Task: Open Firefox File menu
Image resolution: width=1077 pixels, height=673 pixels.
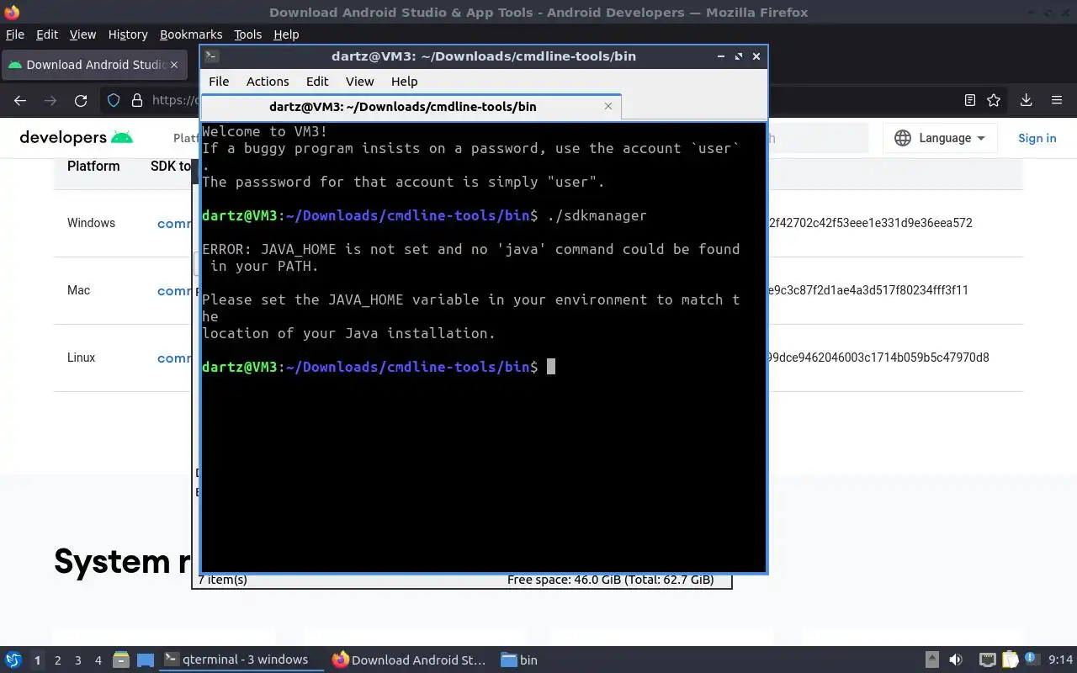Action: click(15, 34)
